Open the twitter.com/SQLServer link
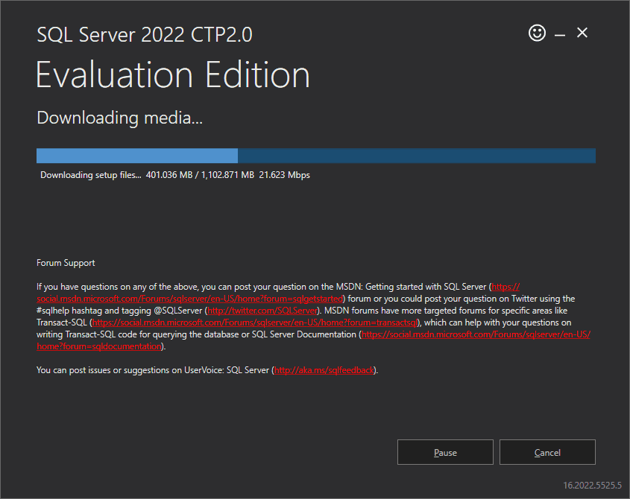The image size is (630, 499). click(x=262, y=311)
